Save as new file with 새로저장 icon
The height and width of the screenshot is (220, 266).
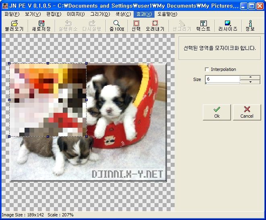point(41,26)
